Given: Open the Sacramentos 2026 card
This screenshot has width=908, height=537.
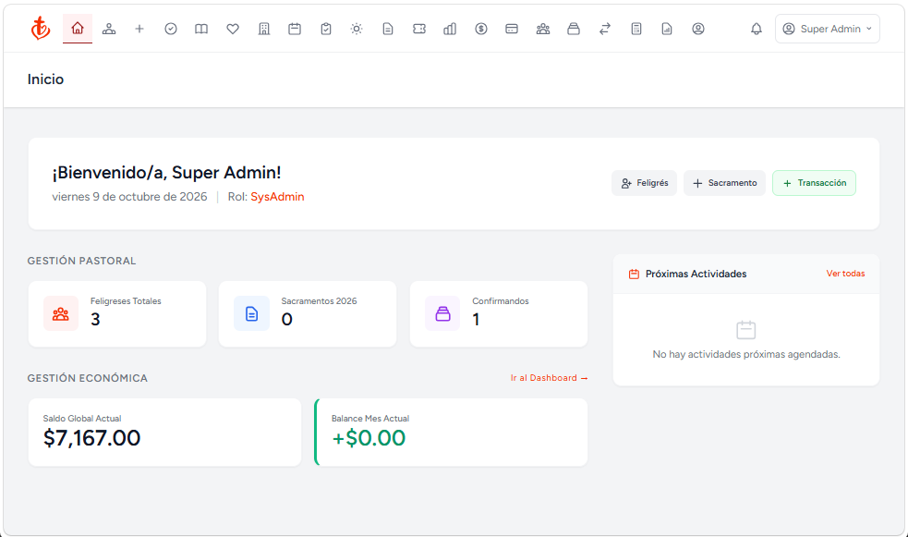Looking at the screenshot, I should pos(308,314).
